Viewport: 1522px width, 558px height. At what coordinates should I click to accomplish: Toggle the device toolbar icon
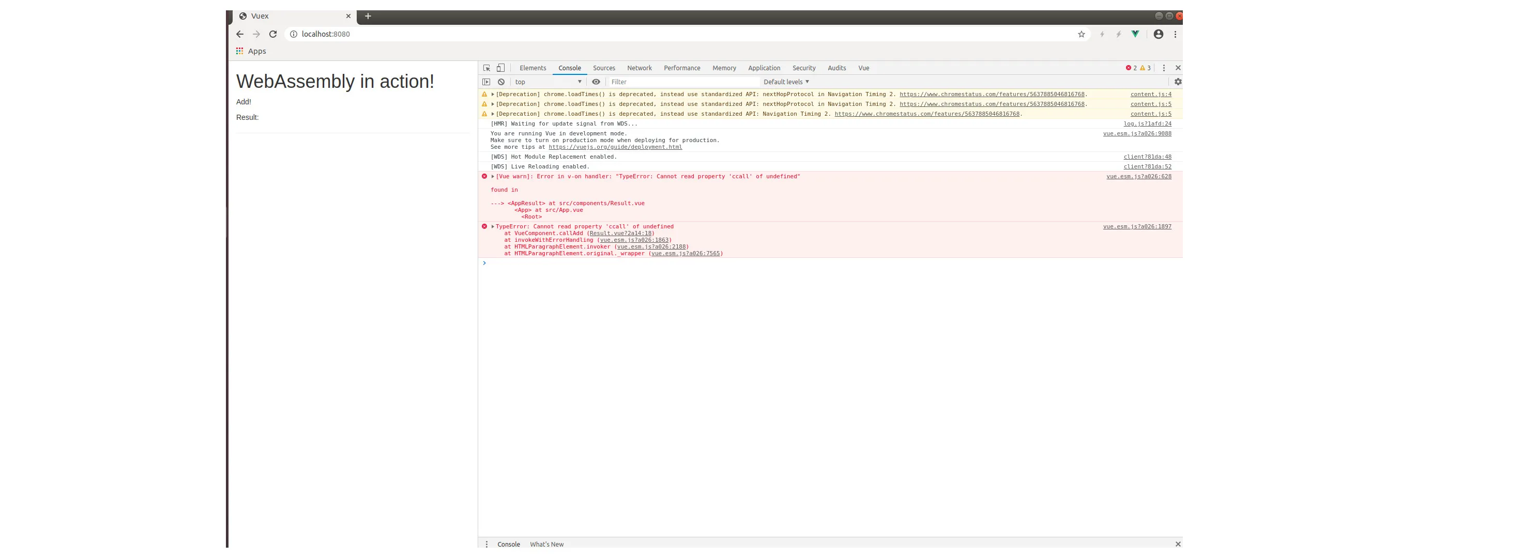pos(500,68)
